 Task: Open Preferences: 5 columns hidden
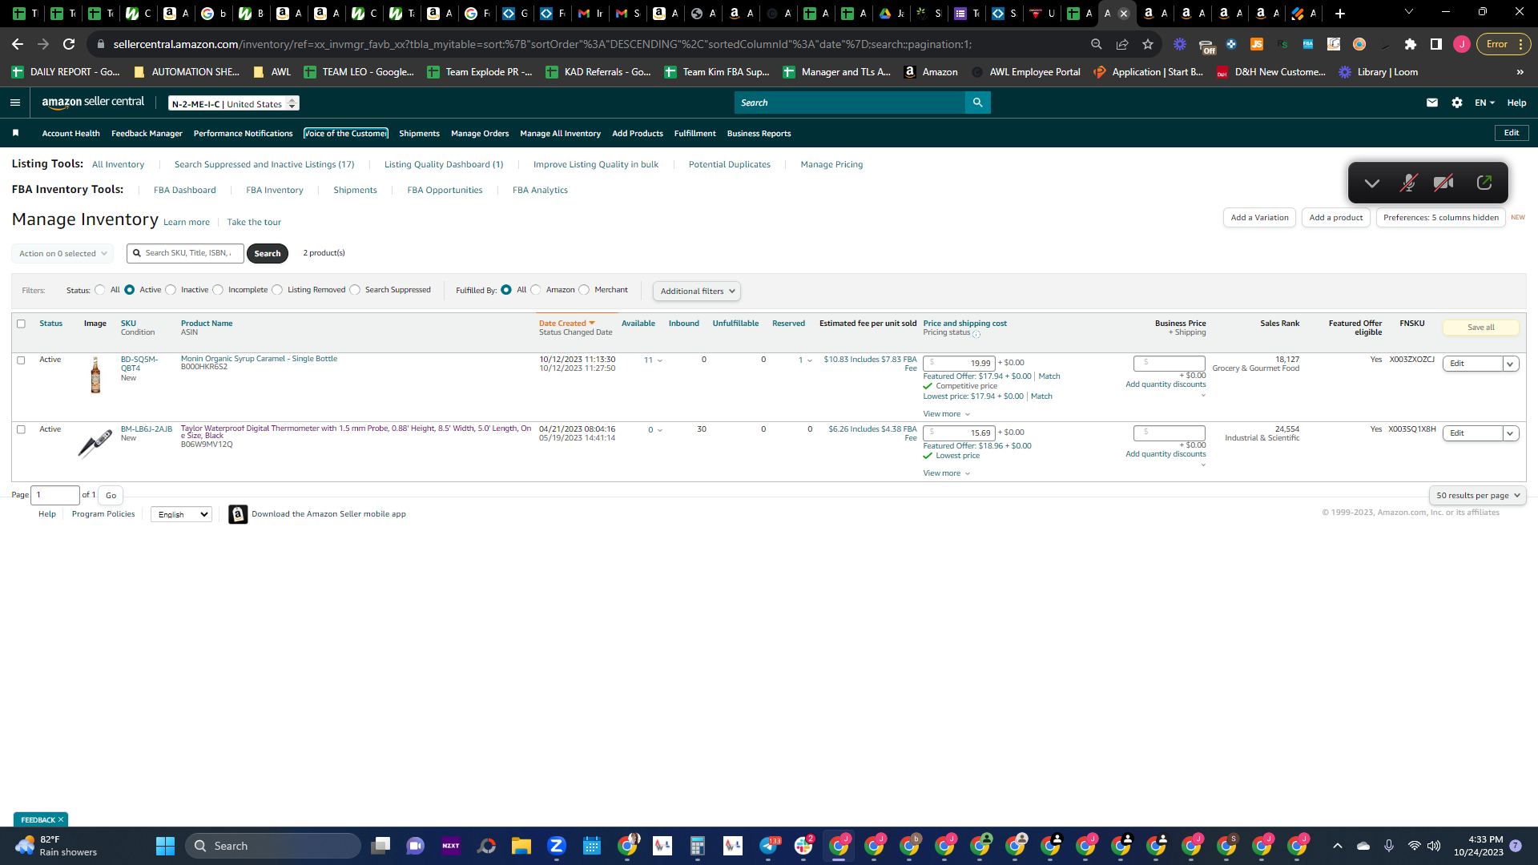pyautogui.click(x=1440, y=218)
